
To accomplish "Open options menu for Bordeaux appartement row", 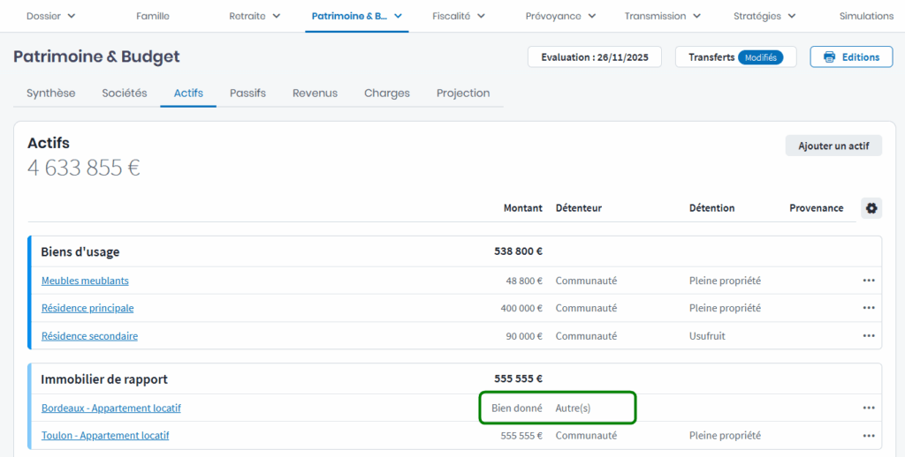I will point(869,408).
